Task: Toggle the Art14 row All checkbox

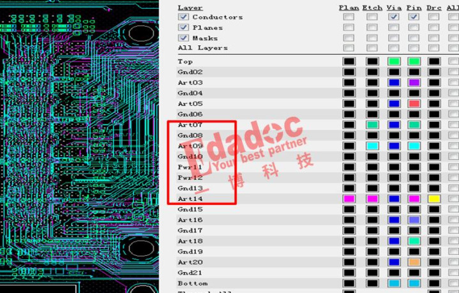Action: tap(453, 199)
